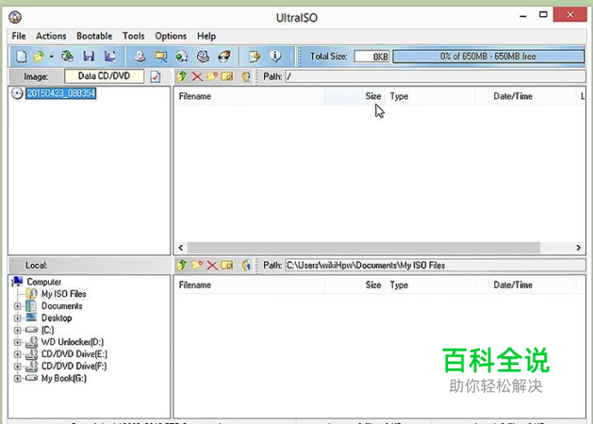Click the filter icon in Local toolbar

click(x=246, y=266)
